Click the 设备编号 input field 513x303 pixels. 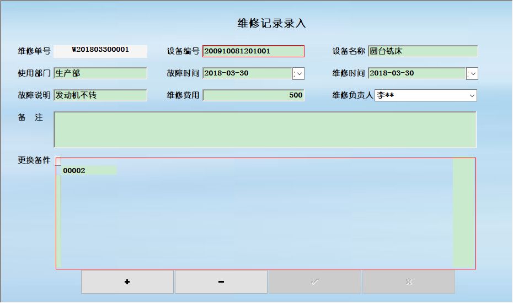click(x=253, y=51)
